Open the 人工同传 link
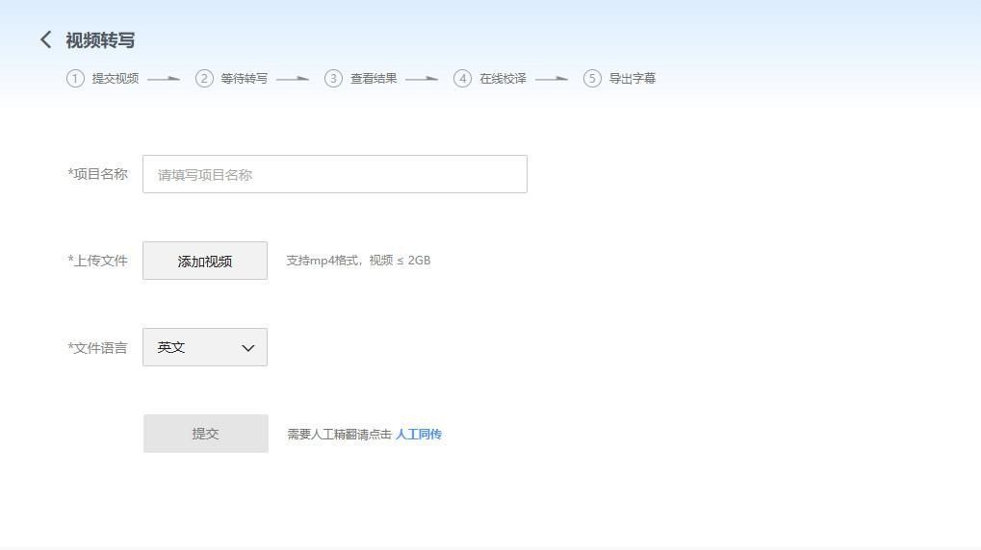 pyautogui.click(x=419, y=434)
